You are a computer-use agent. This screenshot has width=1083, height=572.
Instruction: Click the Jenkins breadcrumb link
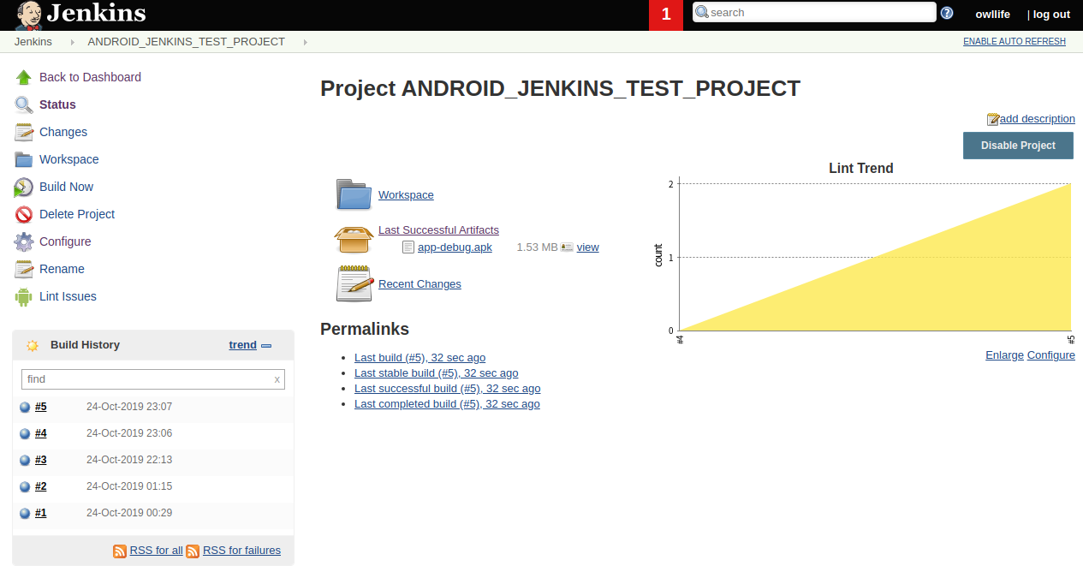[33, 42]
